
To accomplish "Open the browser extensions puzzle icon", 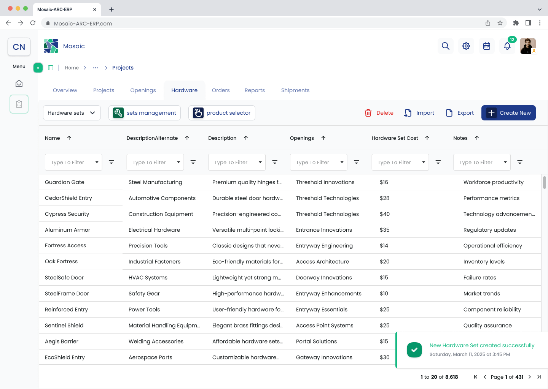I will click(x=516, y=23).
